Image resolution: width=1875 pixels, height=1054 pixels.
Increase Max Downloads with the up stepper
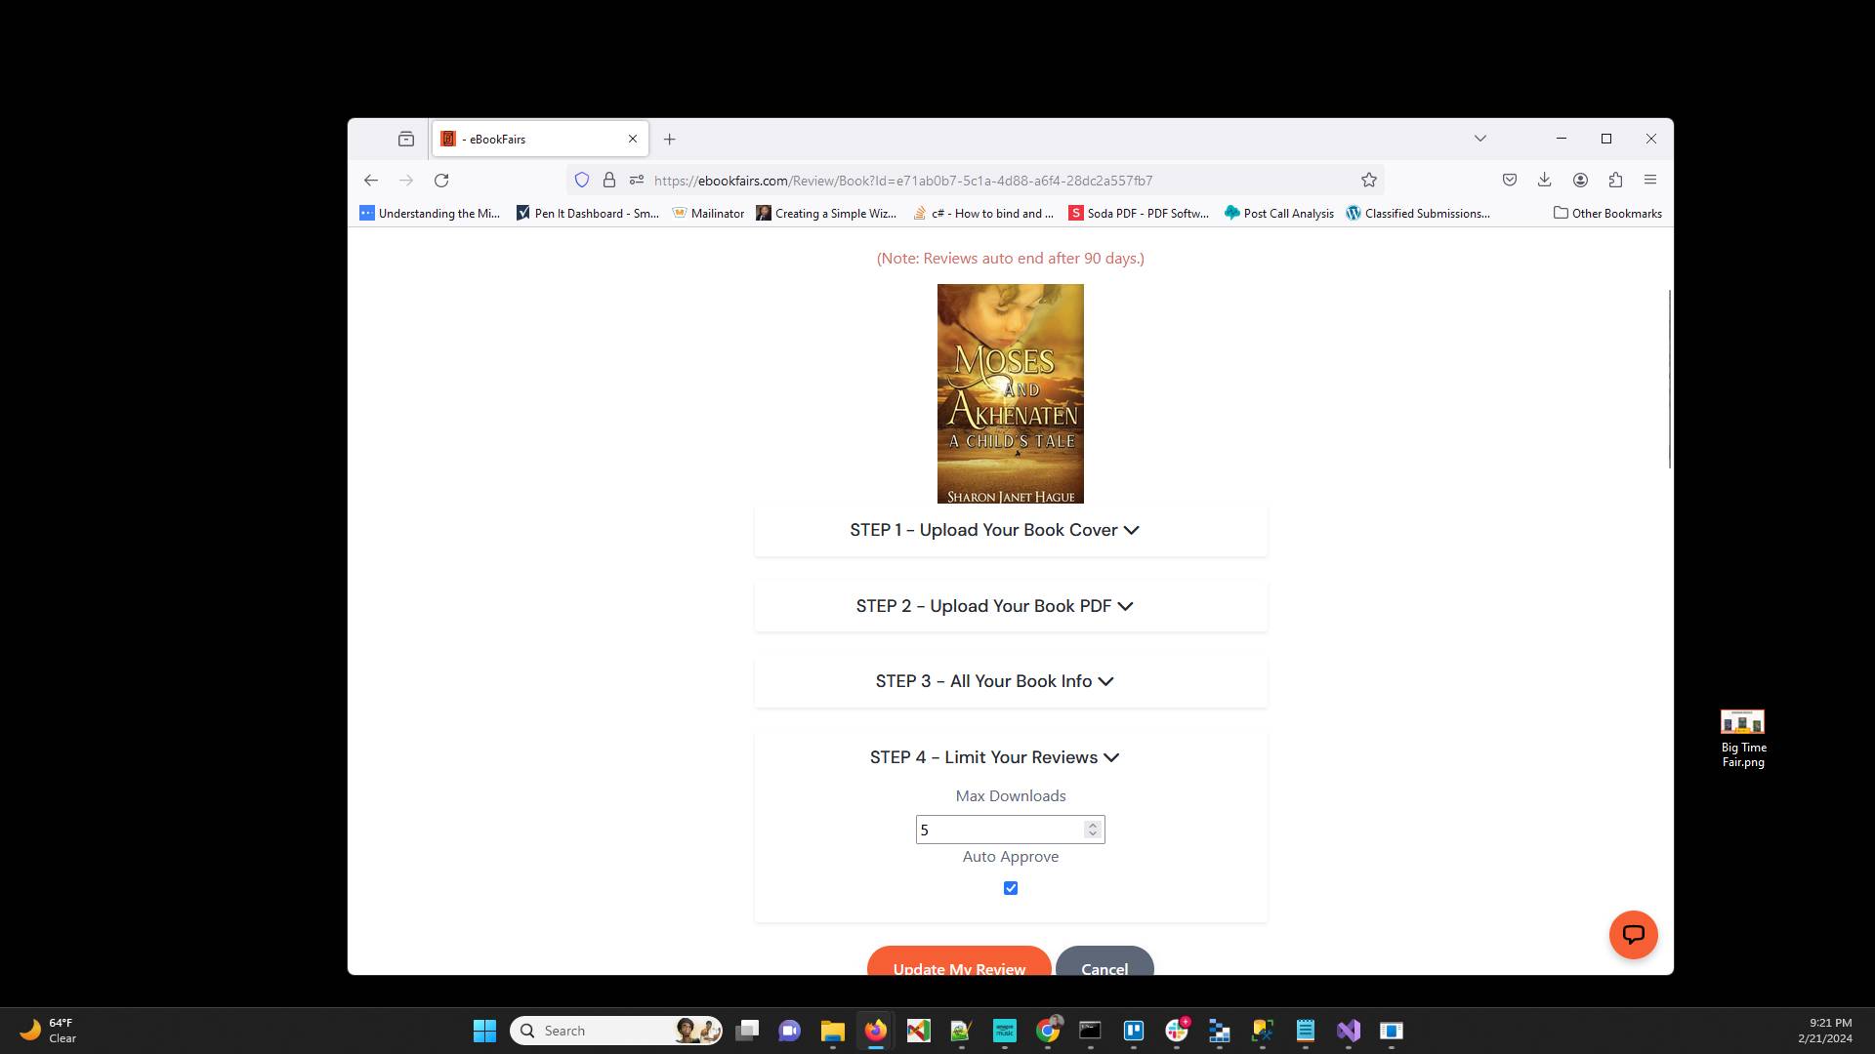[1092, 824]
